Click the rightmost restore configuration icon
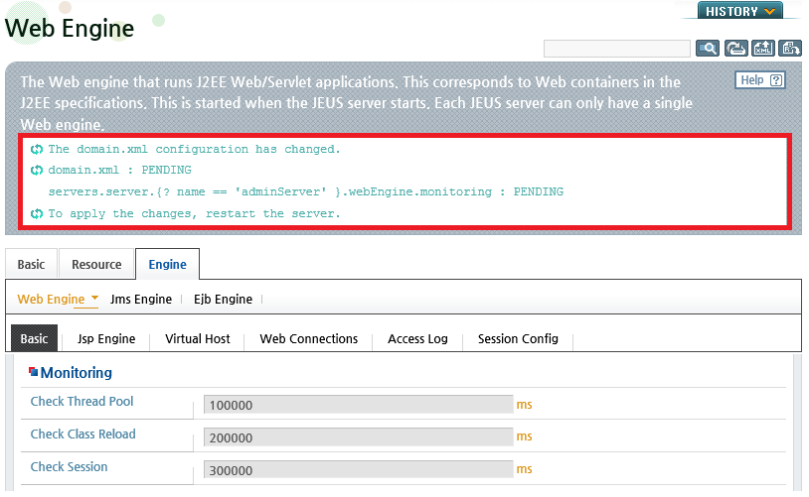 [x=790, y=49]
